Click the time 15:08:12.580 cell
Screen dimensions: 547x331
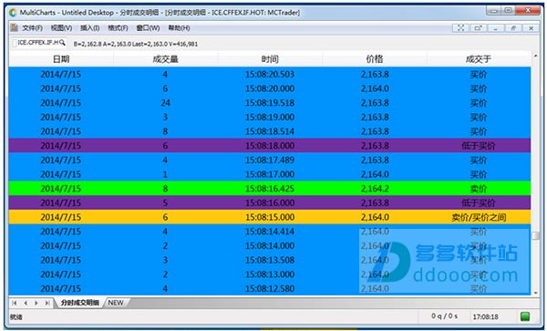[270, 289]
